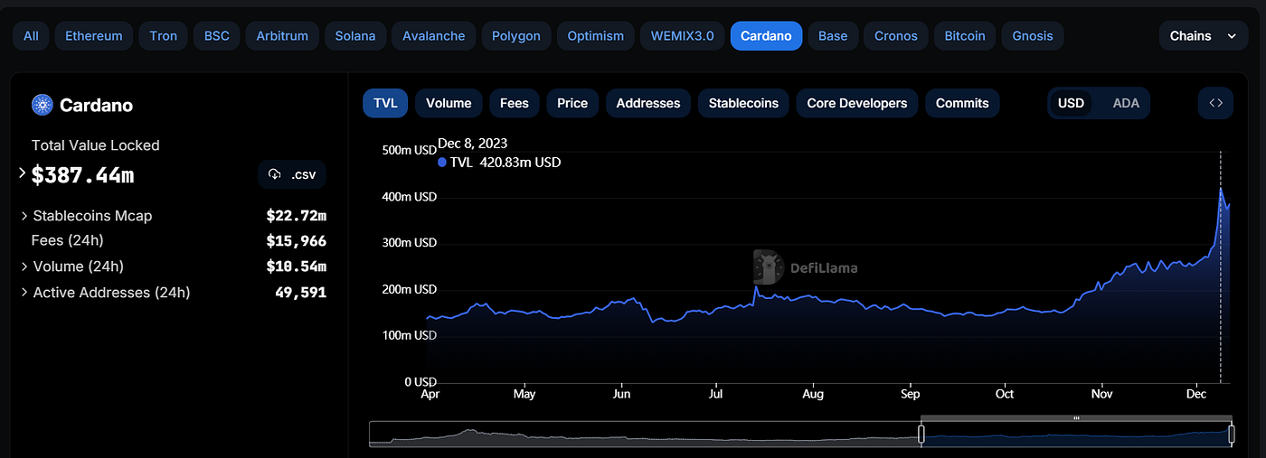Select the active Cardano chain tab
The width and height of the screenshot is (1266, 458).
point(766,36)
